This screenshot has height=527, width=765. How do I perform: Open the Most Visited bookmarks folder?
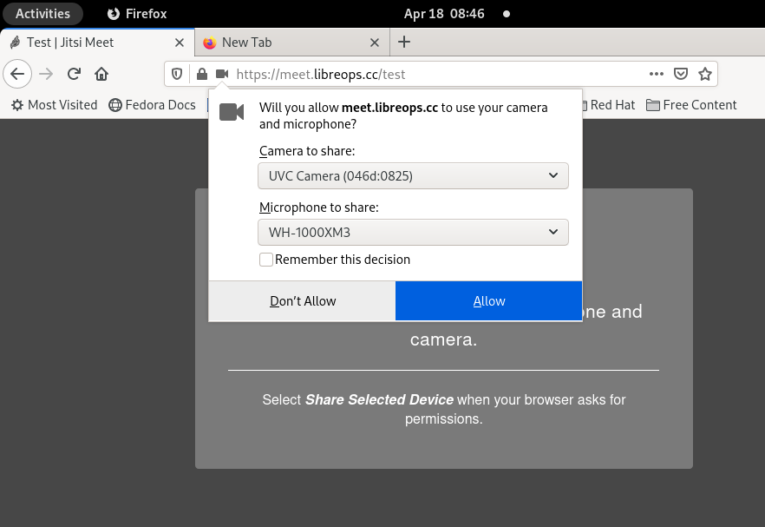click(54, 105)
